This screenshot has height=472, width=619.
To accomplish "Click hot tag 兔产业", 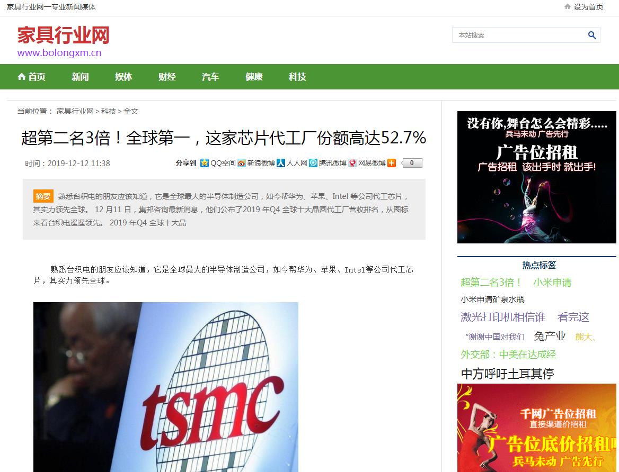I will click(550, 337).
